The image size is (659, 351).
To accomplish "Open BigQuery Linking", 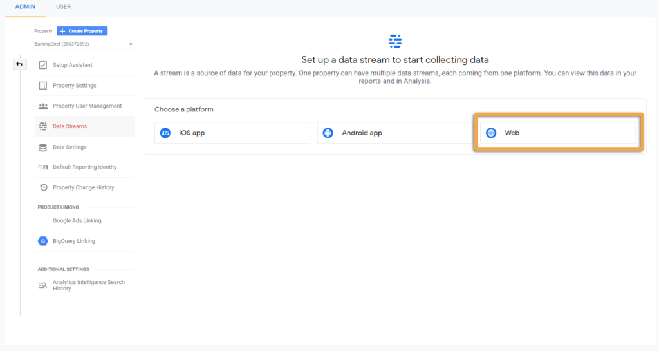I will [85, 241].
